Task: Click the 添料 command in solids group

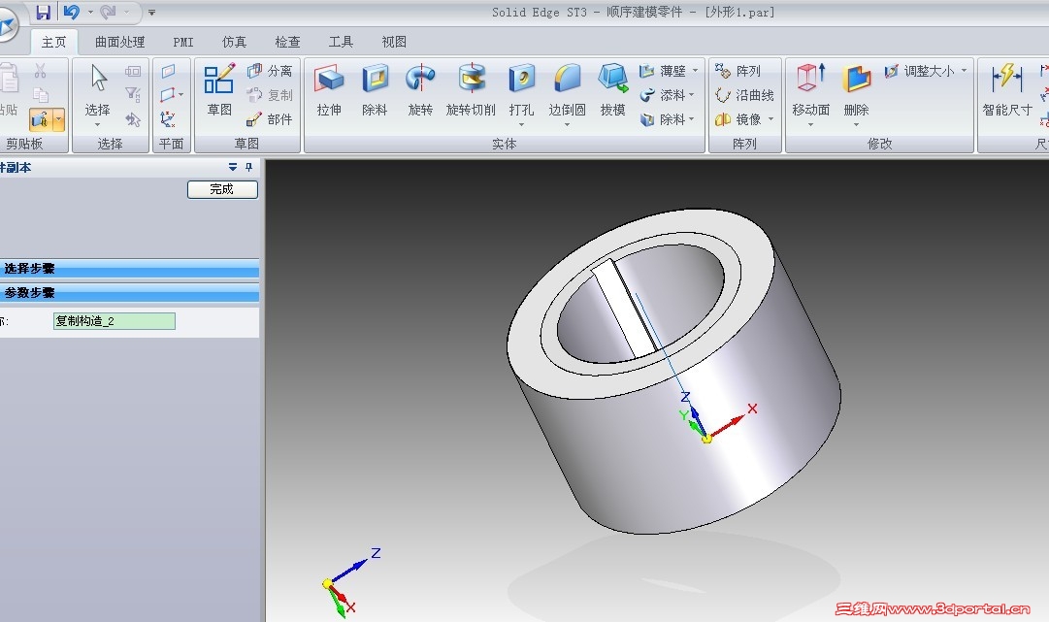Action: (x=663, y=95)
